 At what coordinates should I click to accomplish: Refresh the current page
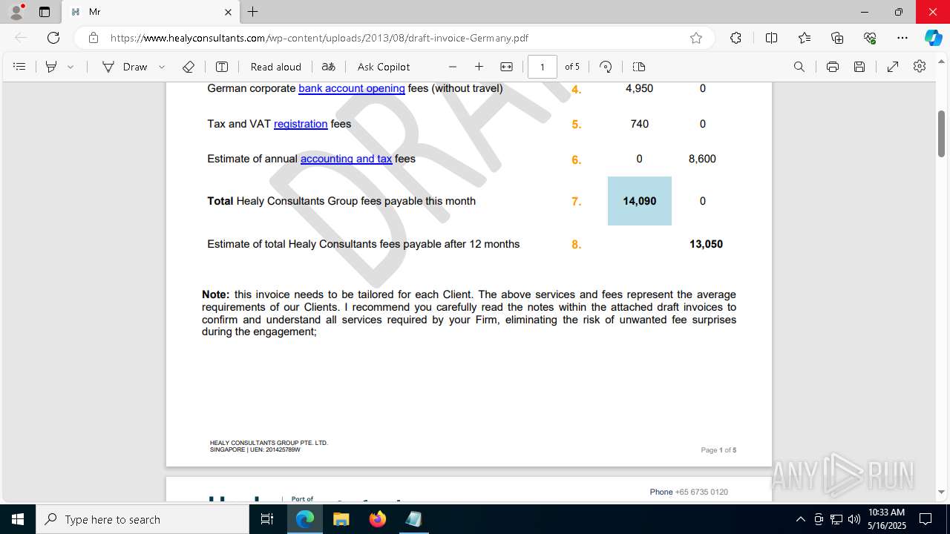pyautogui.click(x=53, y=38)
